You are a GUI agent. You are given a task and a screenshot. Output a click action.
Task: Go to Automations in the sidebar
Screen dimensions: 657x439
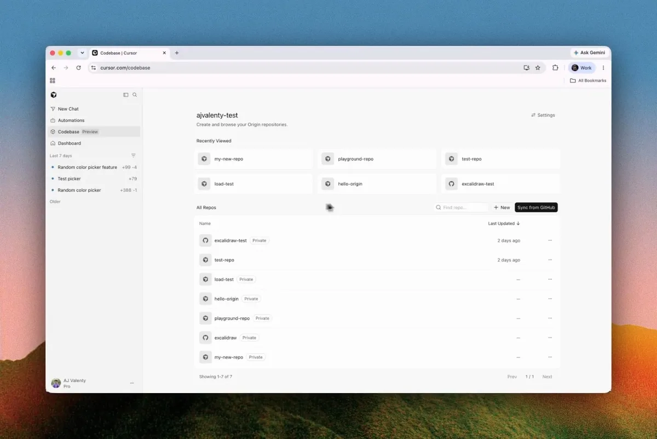tap(93, 120)
